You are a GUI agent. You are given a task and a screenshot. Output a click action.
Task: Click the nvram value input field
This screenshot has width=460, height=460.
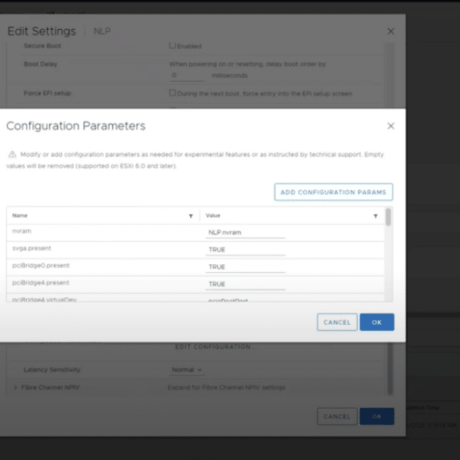click(x=245, y=233)
